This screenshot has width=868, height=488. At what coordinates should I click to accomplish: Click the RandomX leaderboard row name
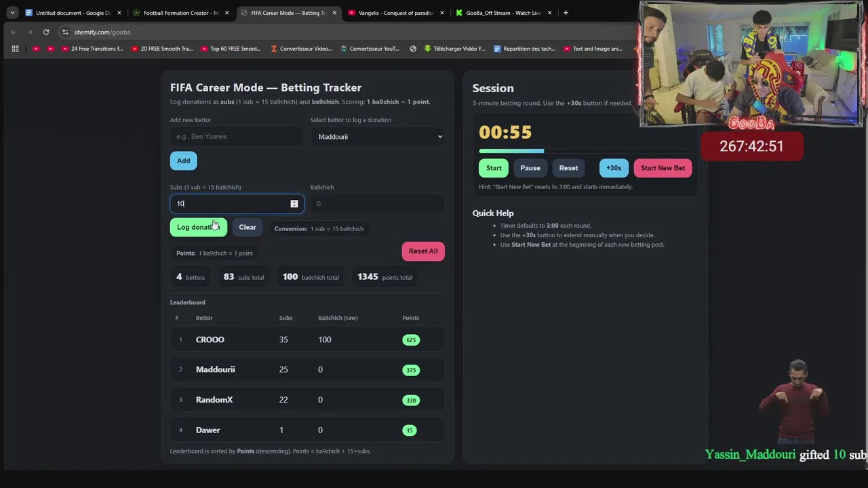click(214, 400)
